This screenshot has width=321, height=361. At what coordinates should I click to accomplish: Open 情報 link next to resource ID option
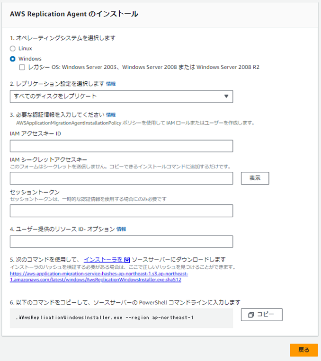point(121,229)
